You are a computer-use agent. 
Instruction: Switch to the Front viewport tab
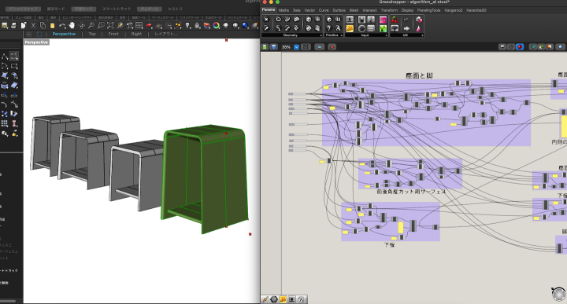click(113, 34)
